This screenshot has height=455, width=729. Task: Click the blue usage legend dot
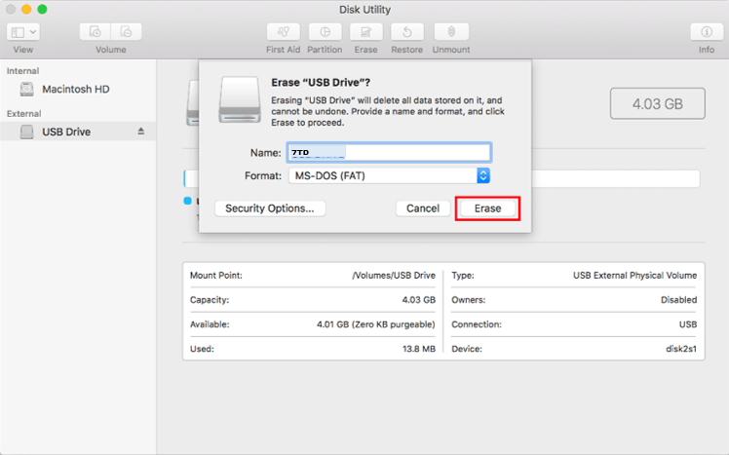[187, 201]
